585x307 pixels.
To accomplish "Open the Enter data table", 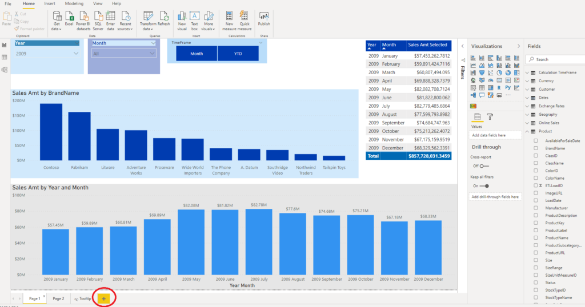I will 110,21.
